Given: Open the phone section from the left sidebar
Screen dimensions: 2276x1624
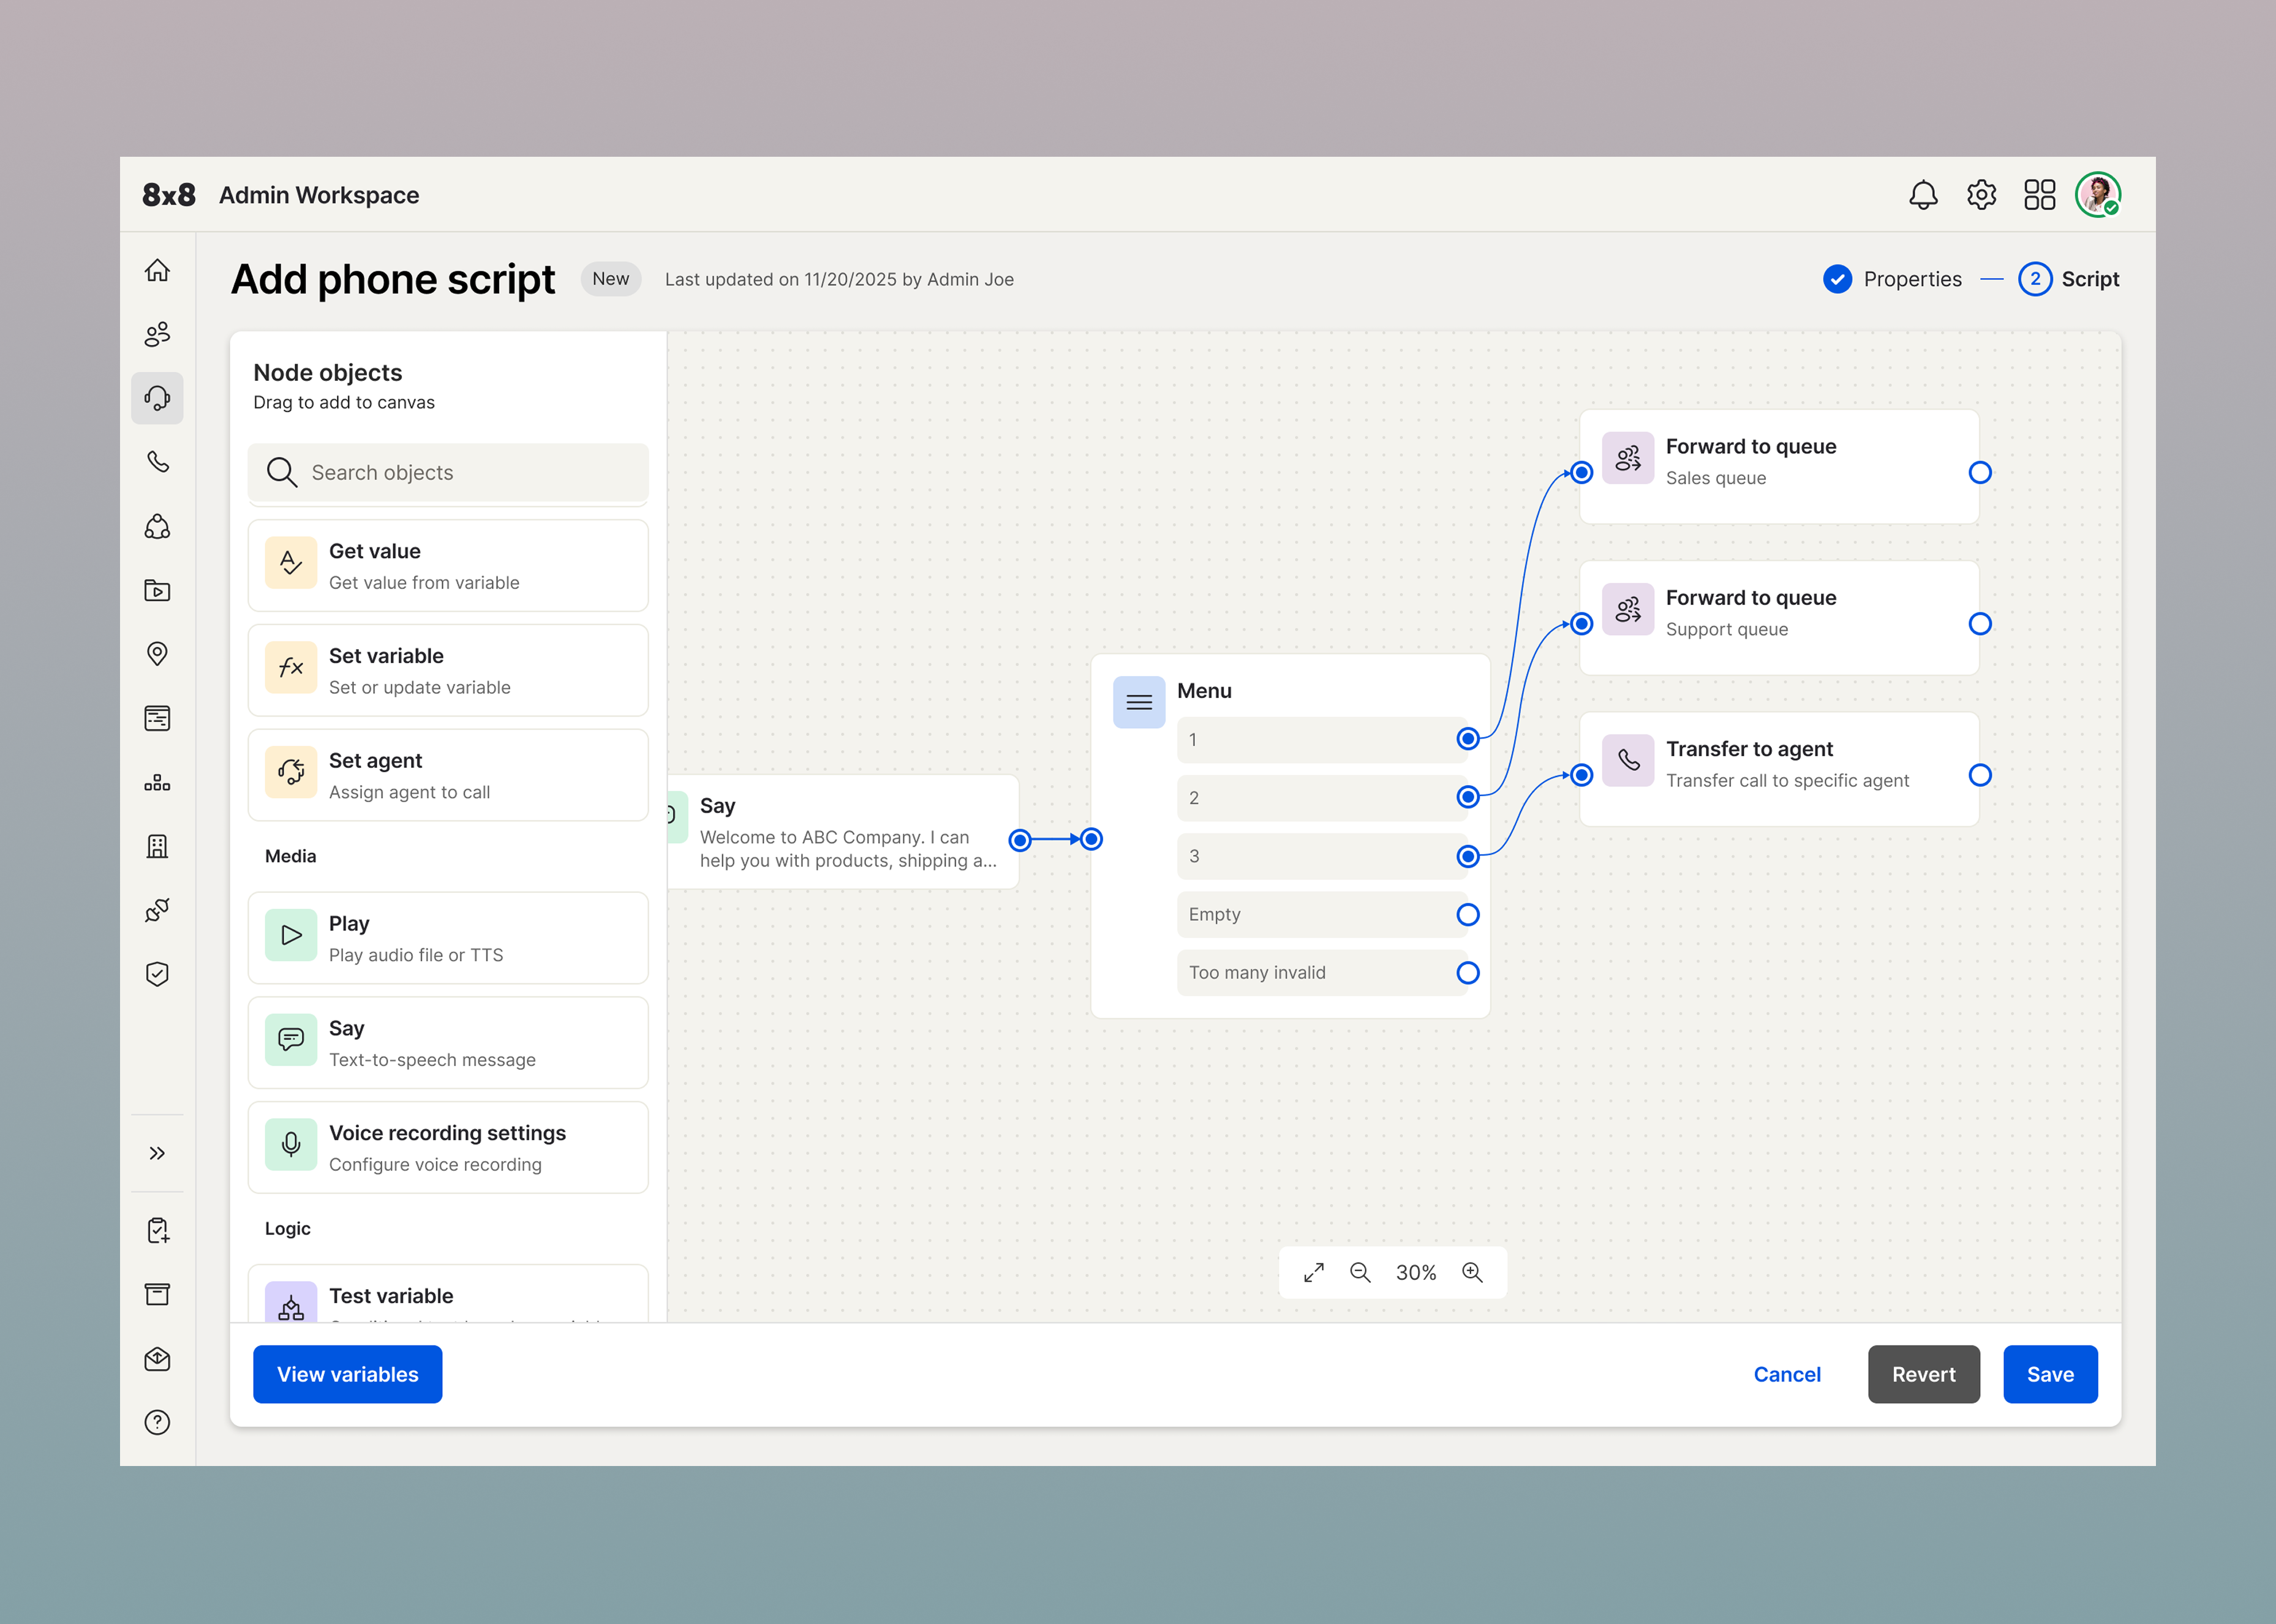Looking at the screenshot, I should [x=157, y=462].
